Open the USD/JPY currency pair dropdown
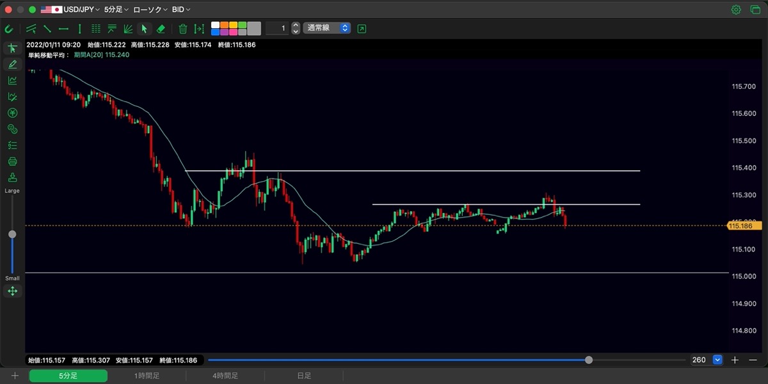This screenshot has width=768, height=384. pos(70,10)
